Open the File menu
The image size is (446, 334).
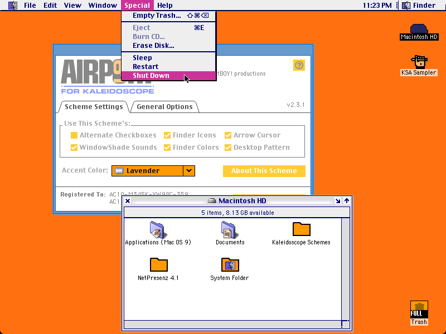pyautogui.click(x=30, y=5)
